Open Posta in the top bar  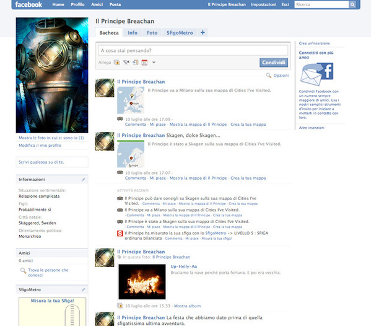pyautogui.click(x=115, y=4)
